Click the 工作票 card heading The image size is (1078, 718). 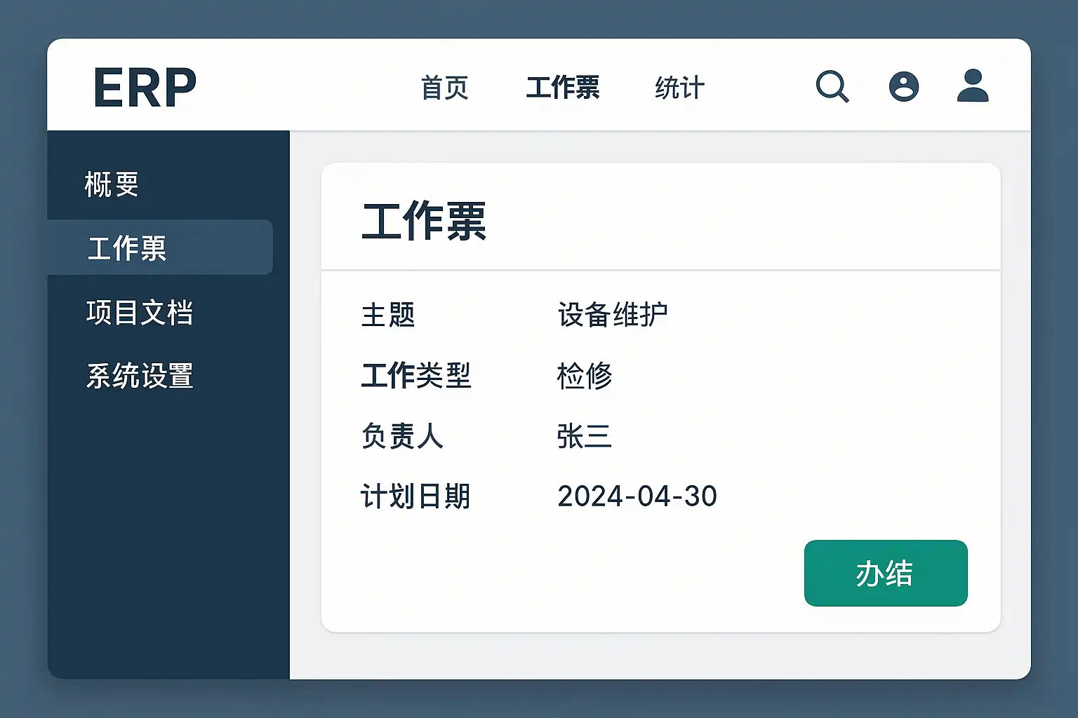[424, 222]
